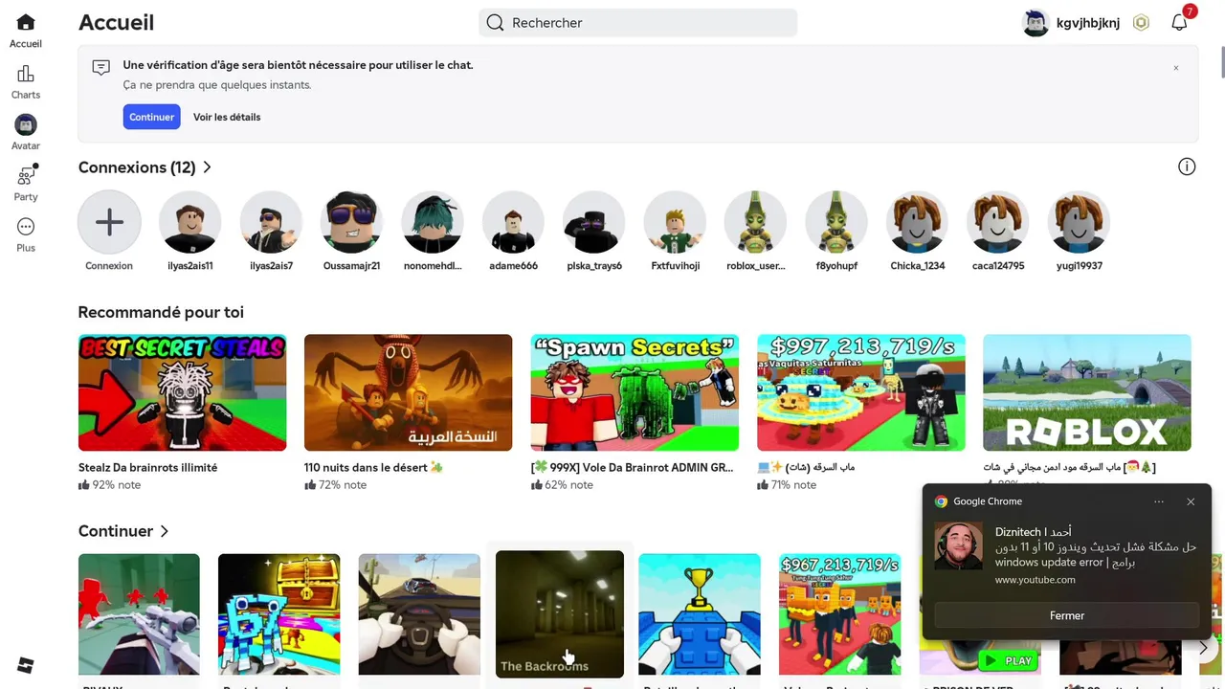Open the desert monster game thumbnail
This screenshot has width=1225, height=689.
[x=408, y=392]
